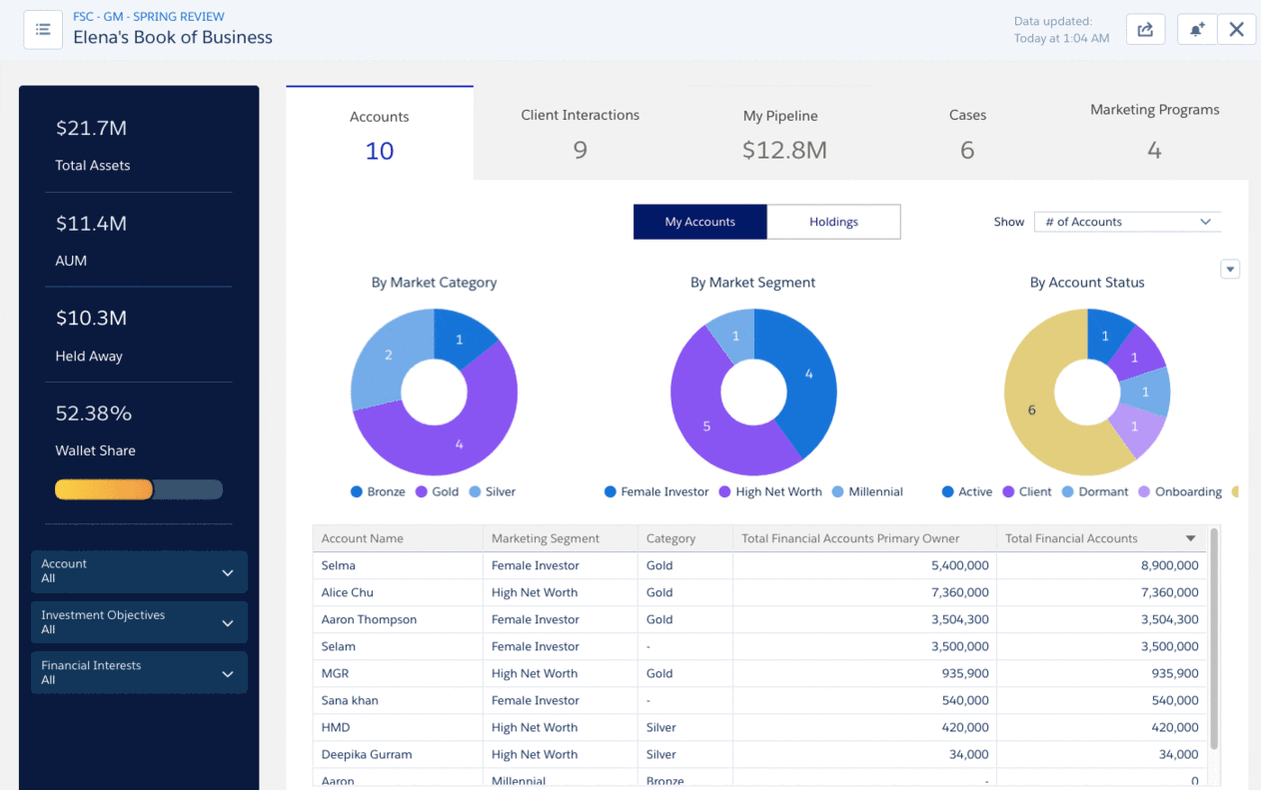Open the navigation list menu icon

(43, 30)
